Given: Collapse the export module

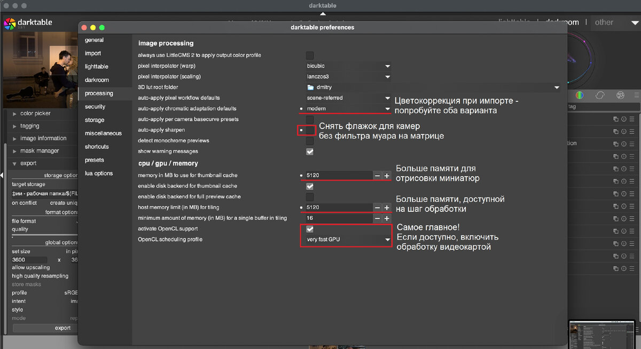Looking at the screenshot, I should point(14,163).
